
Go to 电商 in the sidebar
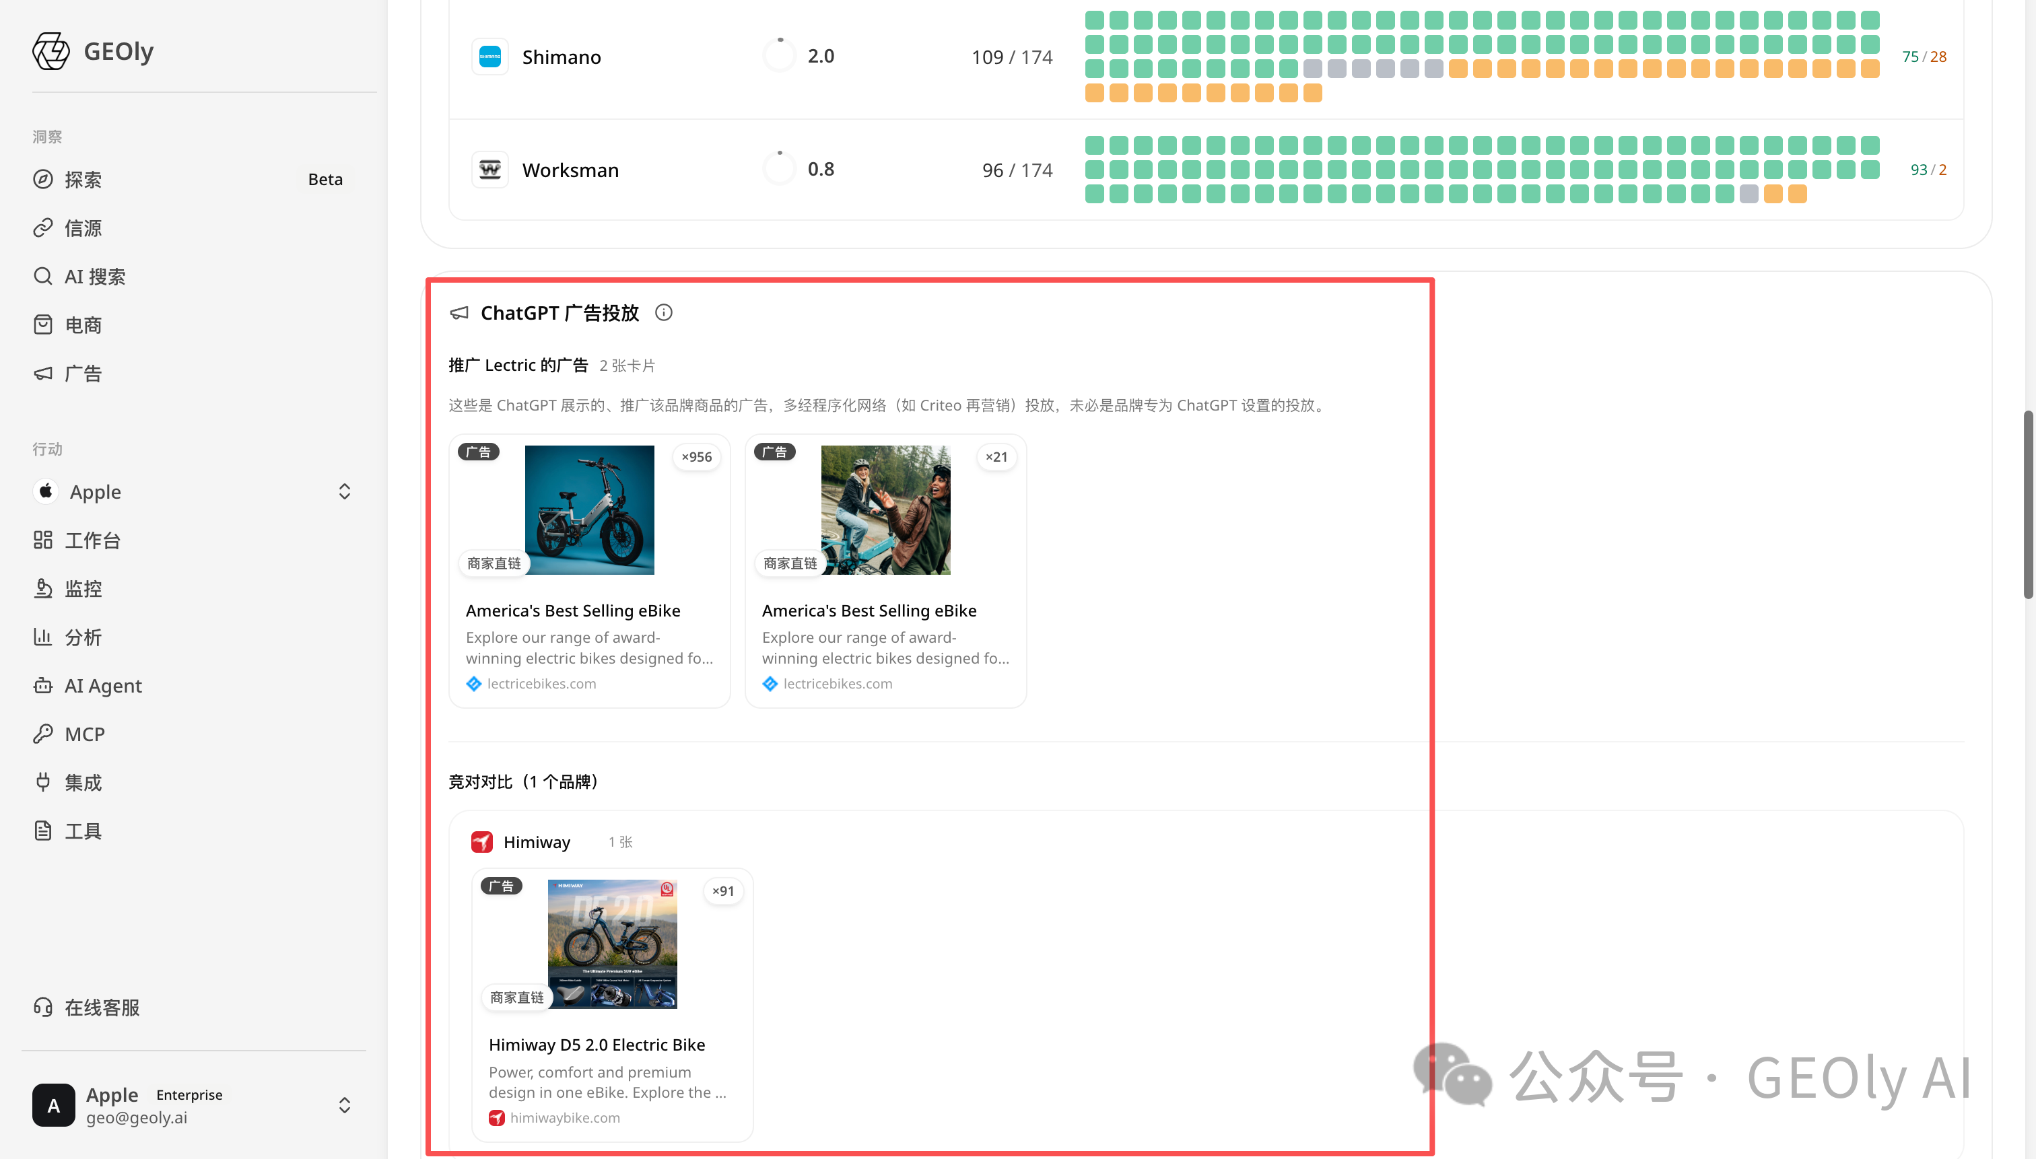(83, 326)
